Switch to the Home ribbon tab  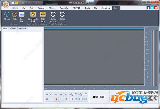[15, 8]
